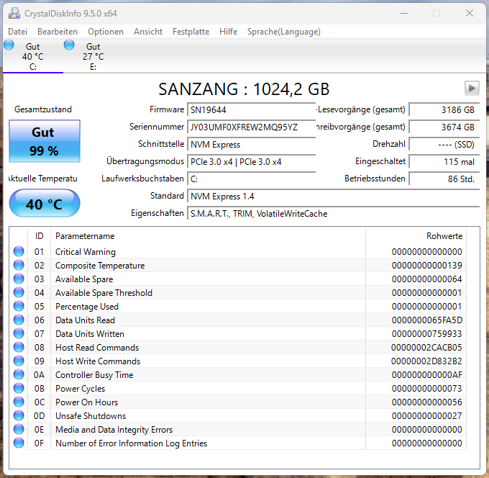Click the status orb for Data Units Written
The width and height of the screenshot is (489, 478).
19,333
